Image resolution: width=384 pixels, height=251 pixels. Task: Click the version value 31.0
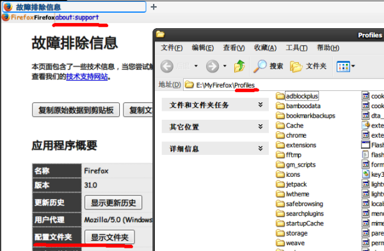[91, 185]
